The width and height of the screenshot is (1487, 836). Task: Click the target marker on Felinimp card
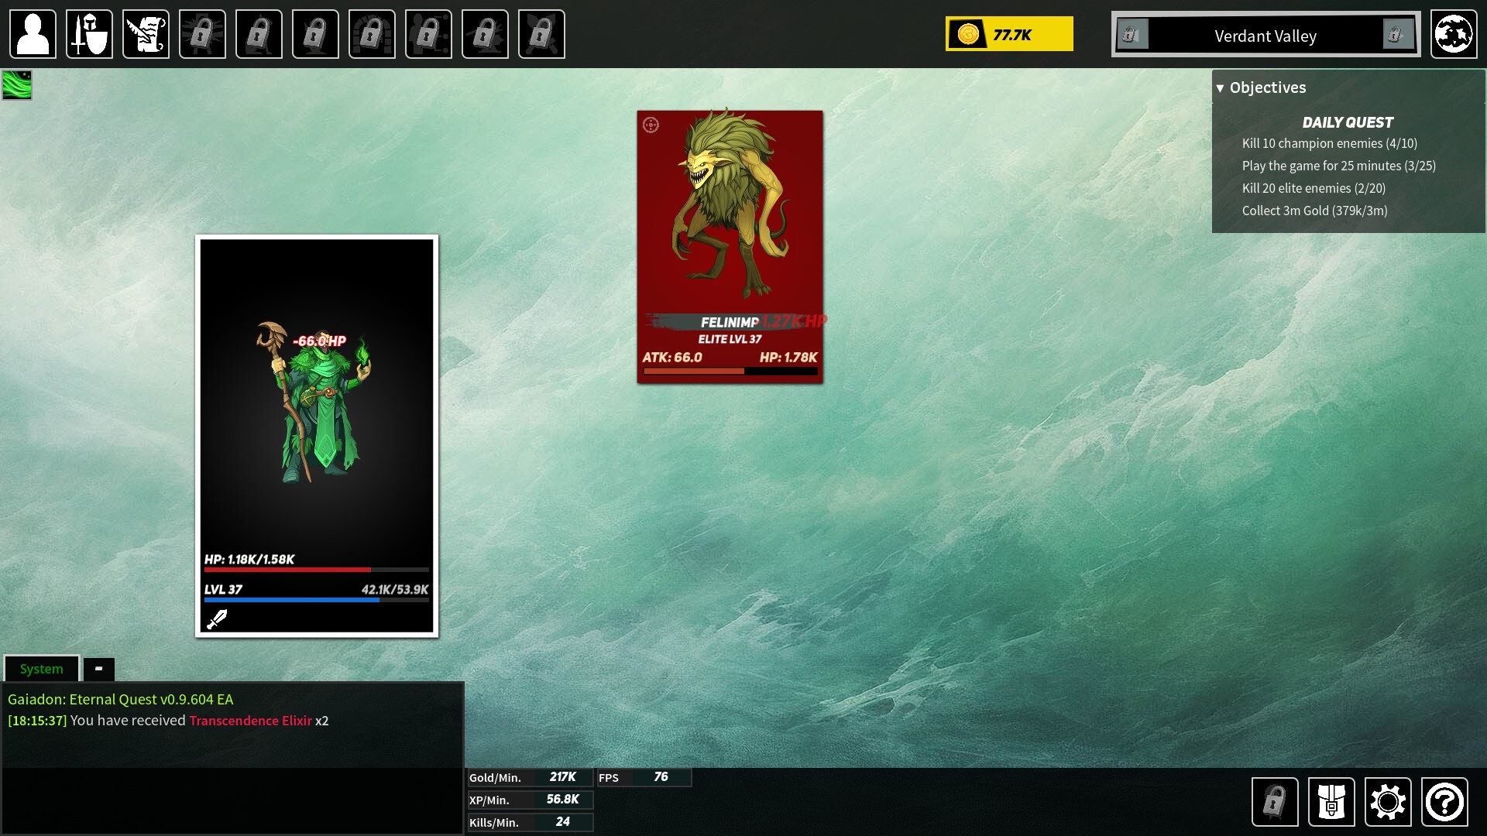pyautogui.click(x=651, y=125)
